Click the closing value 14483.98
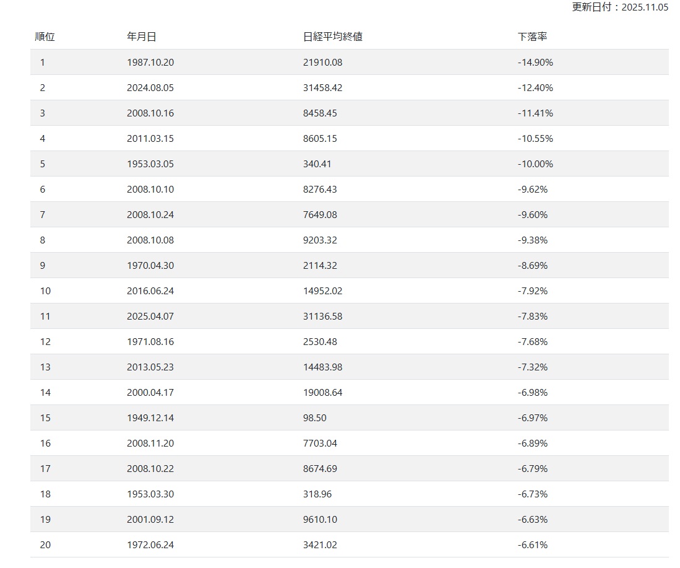 [x=322, y=367]
